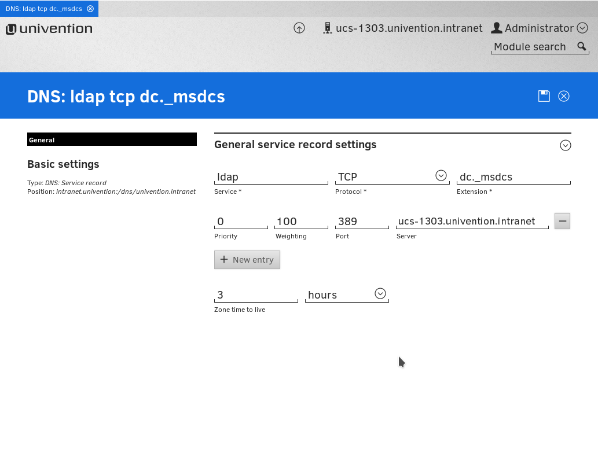Switch to DNS: ldap tcp dc._msdcs tab
The image size is (598, 471).
tap(43, 9)
